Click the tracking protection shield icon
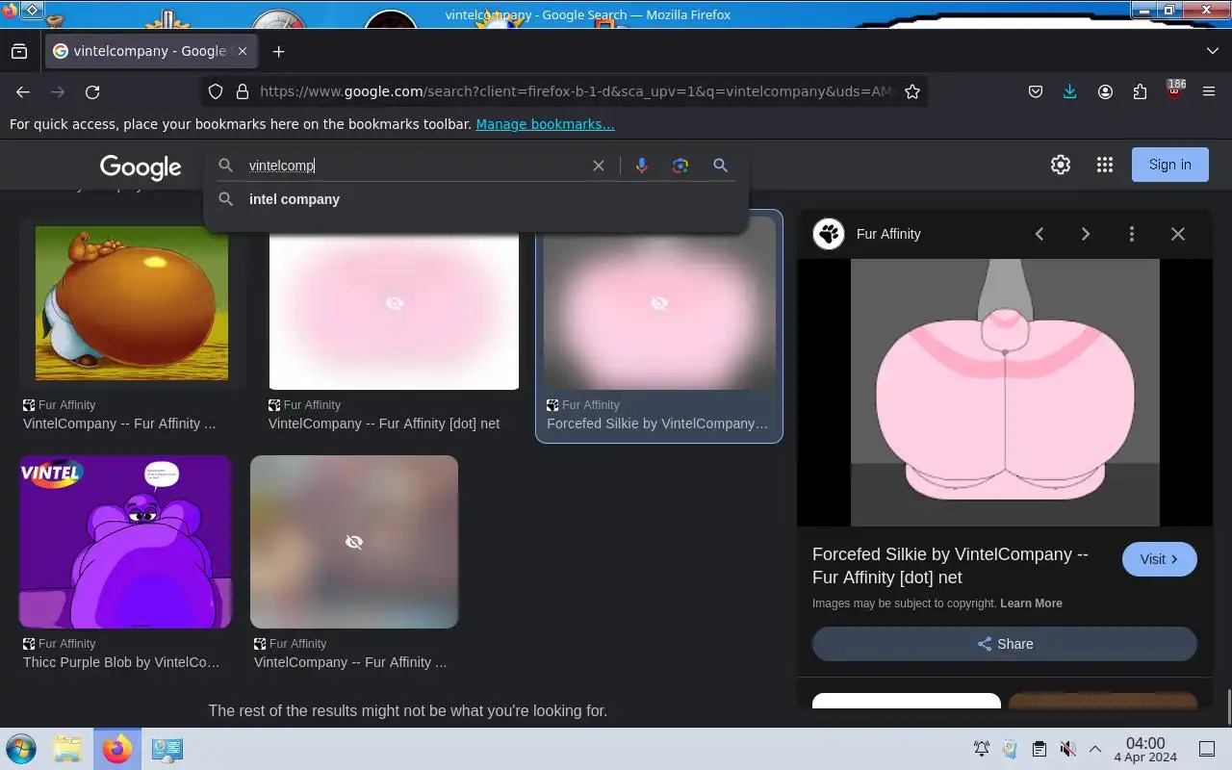The width and height of the screenshot is (1232, 770). click(216, 91)
